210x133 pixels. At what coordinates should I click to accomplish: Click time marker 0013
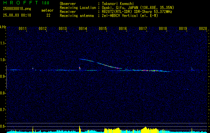(x=63, y=29)
